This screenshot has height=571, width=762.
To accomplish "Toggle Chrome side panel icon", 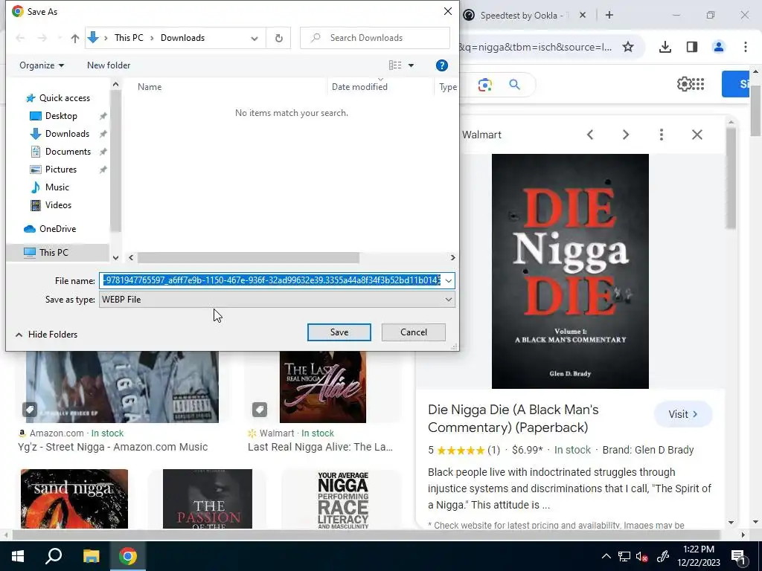I will click(x=691, y=47).
